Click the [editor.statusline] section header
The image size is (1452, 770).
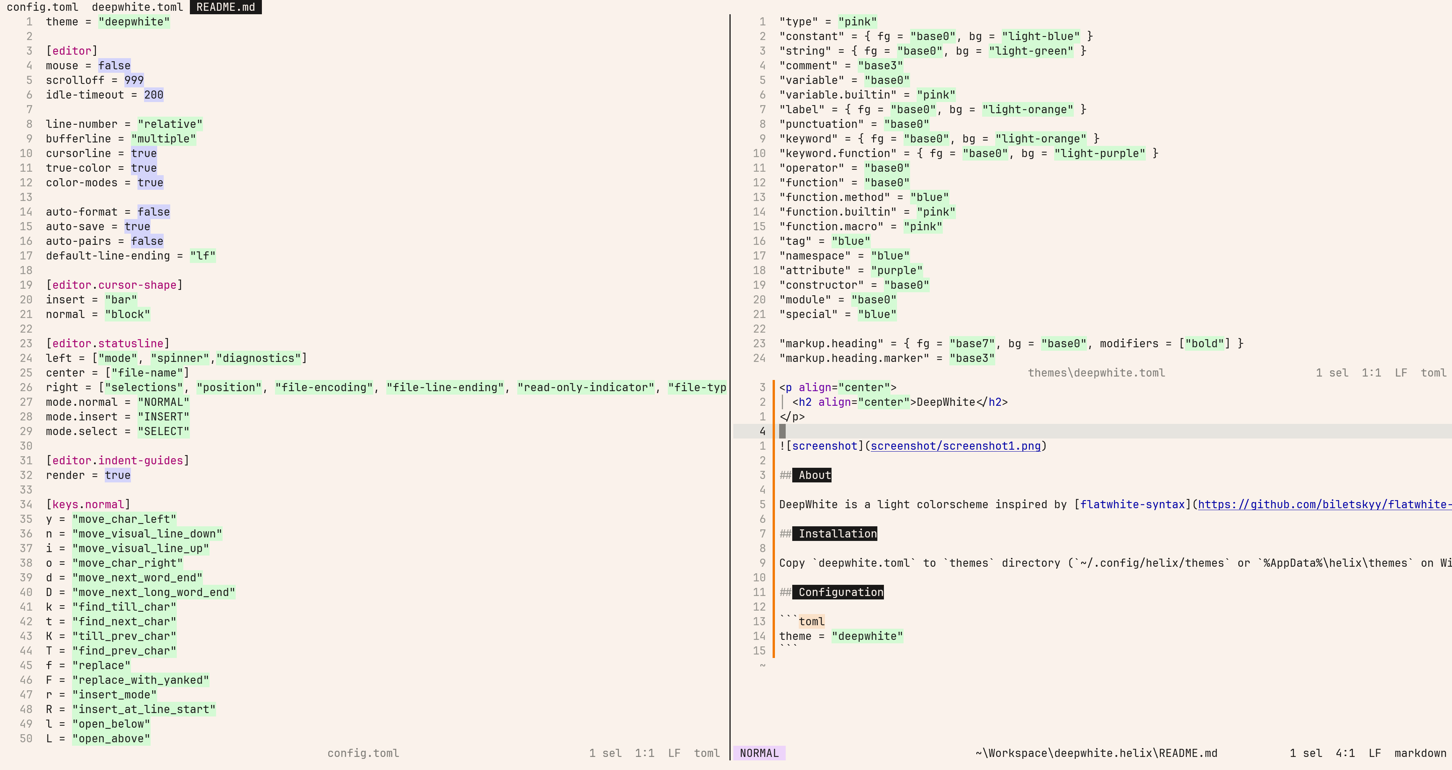[108, 343]
